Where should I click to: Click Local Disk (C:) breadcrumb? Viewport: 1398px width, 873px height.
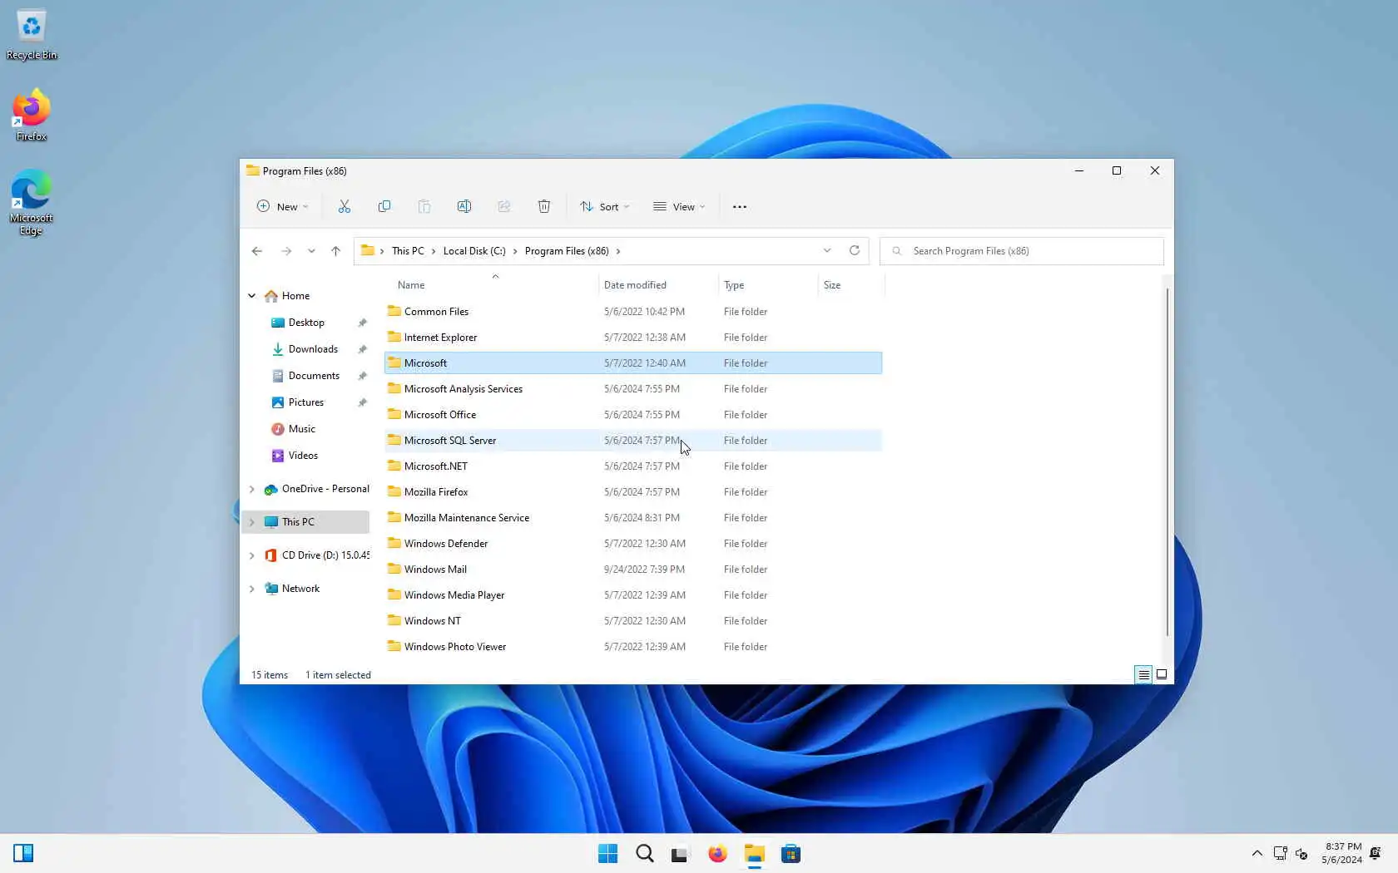[x=474, y=251]
